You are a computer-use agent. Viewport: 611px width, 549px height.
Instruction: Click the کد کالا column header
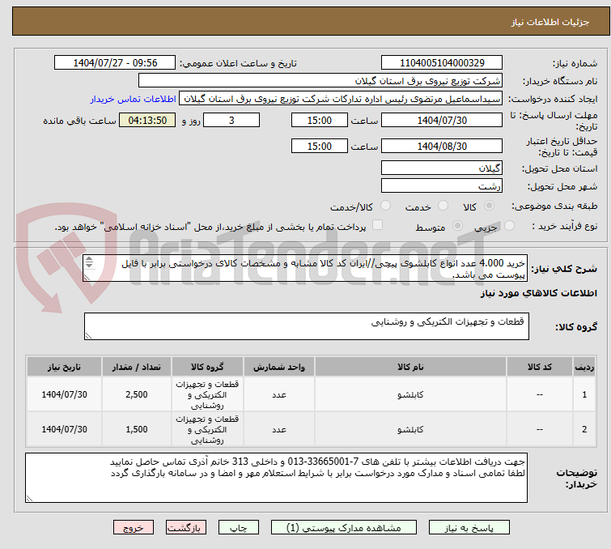pyautogui.click(x=539, y=367)
